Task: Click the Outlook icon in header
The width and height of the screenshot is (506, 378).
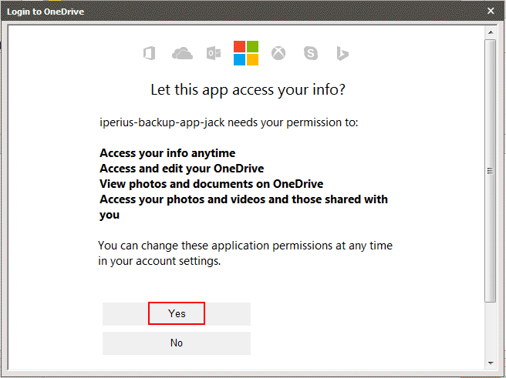Action: 214,53
